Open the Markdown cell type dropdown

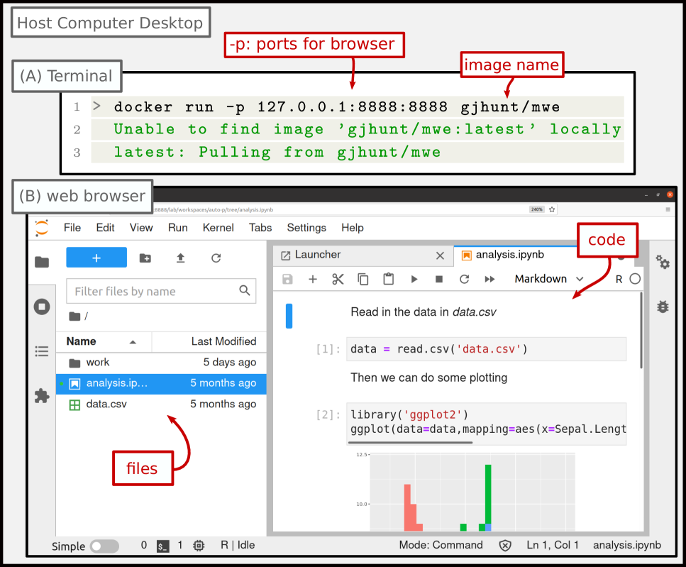[x=549, y=279]
